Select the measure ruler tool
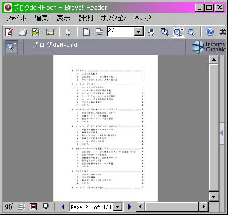 (50, 32)
